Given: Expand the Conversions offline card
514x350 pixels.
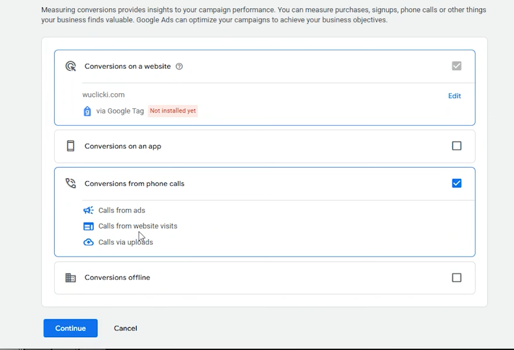Looking at the screenshot, I should coord(265,278).
